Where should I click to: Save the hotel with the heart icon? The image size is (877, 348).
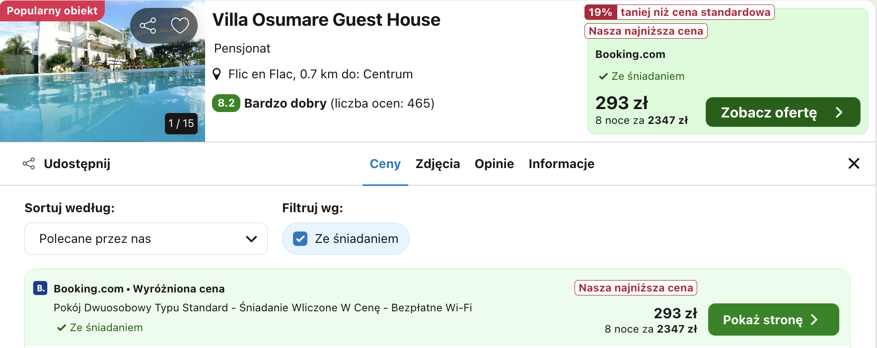pyautogui.click(x=180, y=25)
